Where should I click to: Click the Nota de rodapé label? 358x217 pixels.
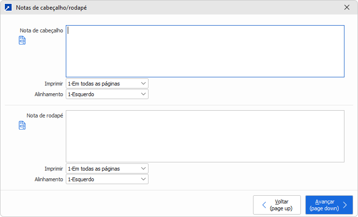click(45, 116)
